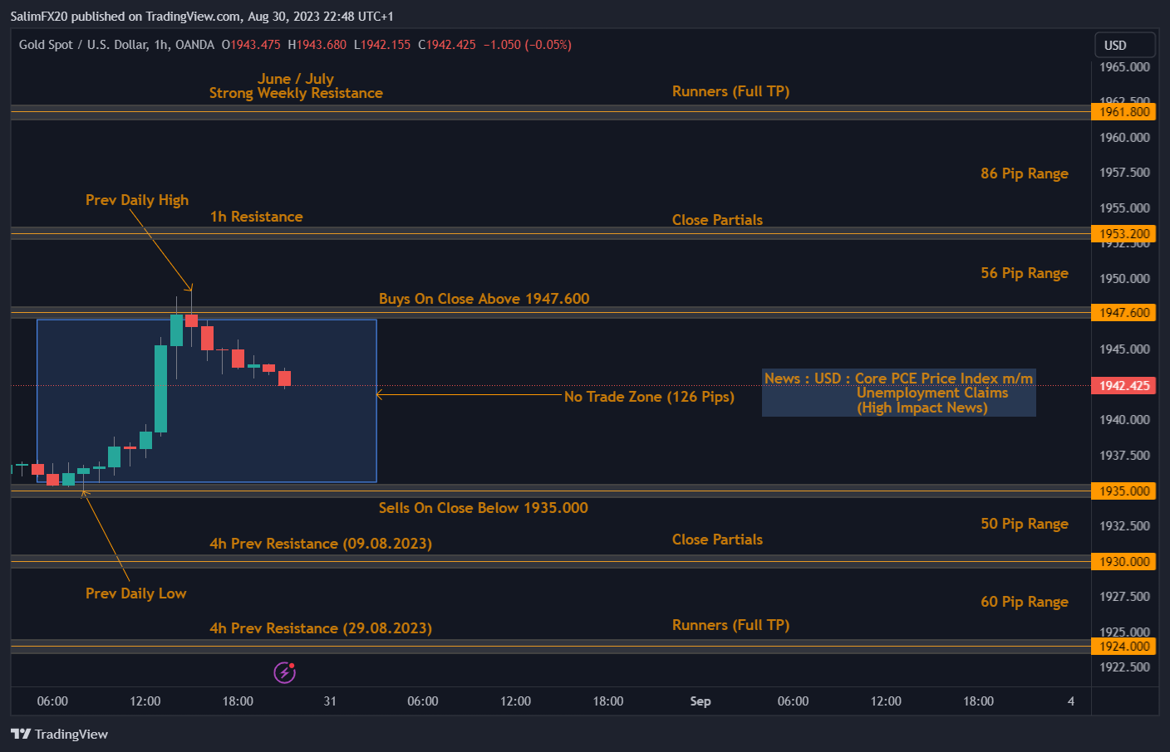Image resolution: width=1170 pixels, height=752 pixels.
Task: Select the Core PCE Price Index news box
Action: [x=898, y=392]
